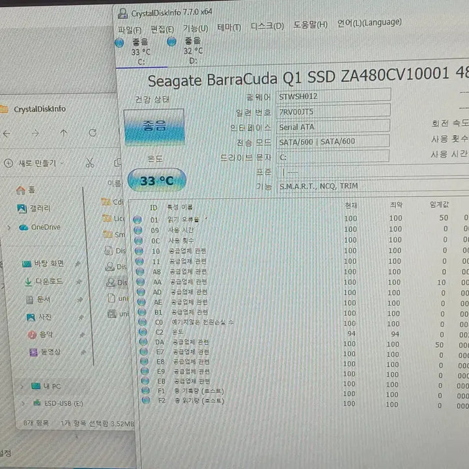
Task: Click the CrystalDiskInfo app icon in the title bar
Action: point(122,14)
